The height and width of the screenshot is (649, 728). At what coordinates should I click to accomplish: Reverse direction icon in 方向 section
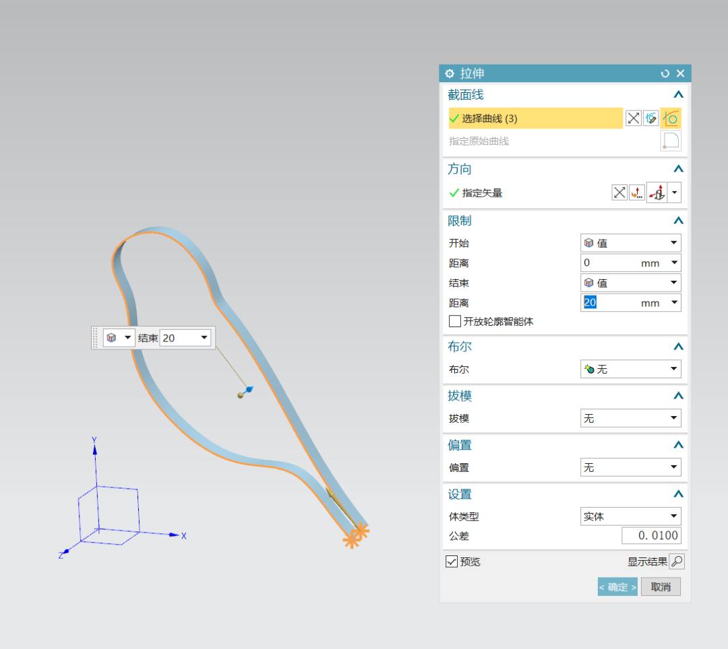coord(619,193)
